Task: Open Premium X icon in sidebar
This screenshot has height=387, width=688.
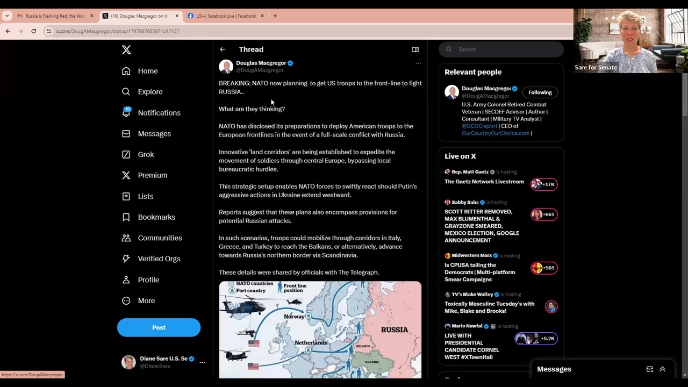Action: pyautogui.click(x=126, y=175)
